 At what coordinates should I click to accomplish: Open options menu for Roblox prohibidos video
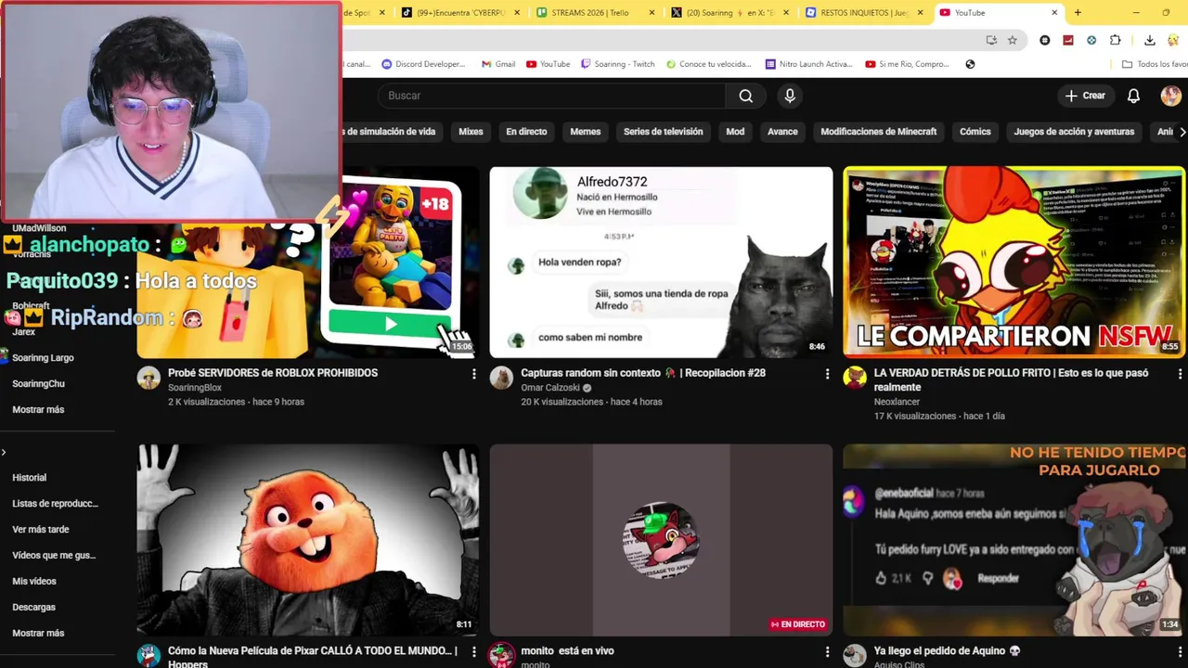tap(474, 374)
